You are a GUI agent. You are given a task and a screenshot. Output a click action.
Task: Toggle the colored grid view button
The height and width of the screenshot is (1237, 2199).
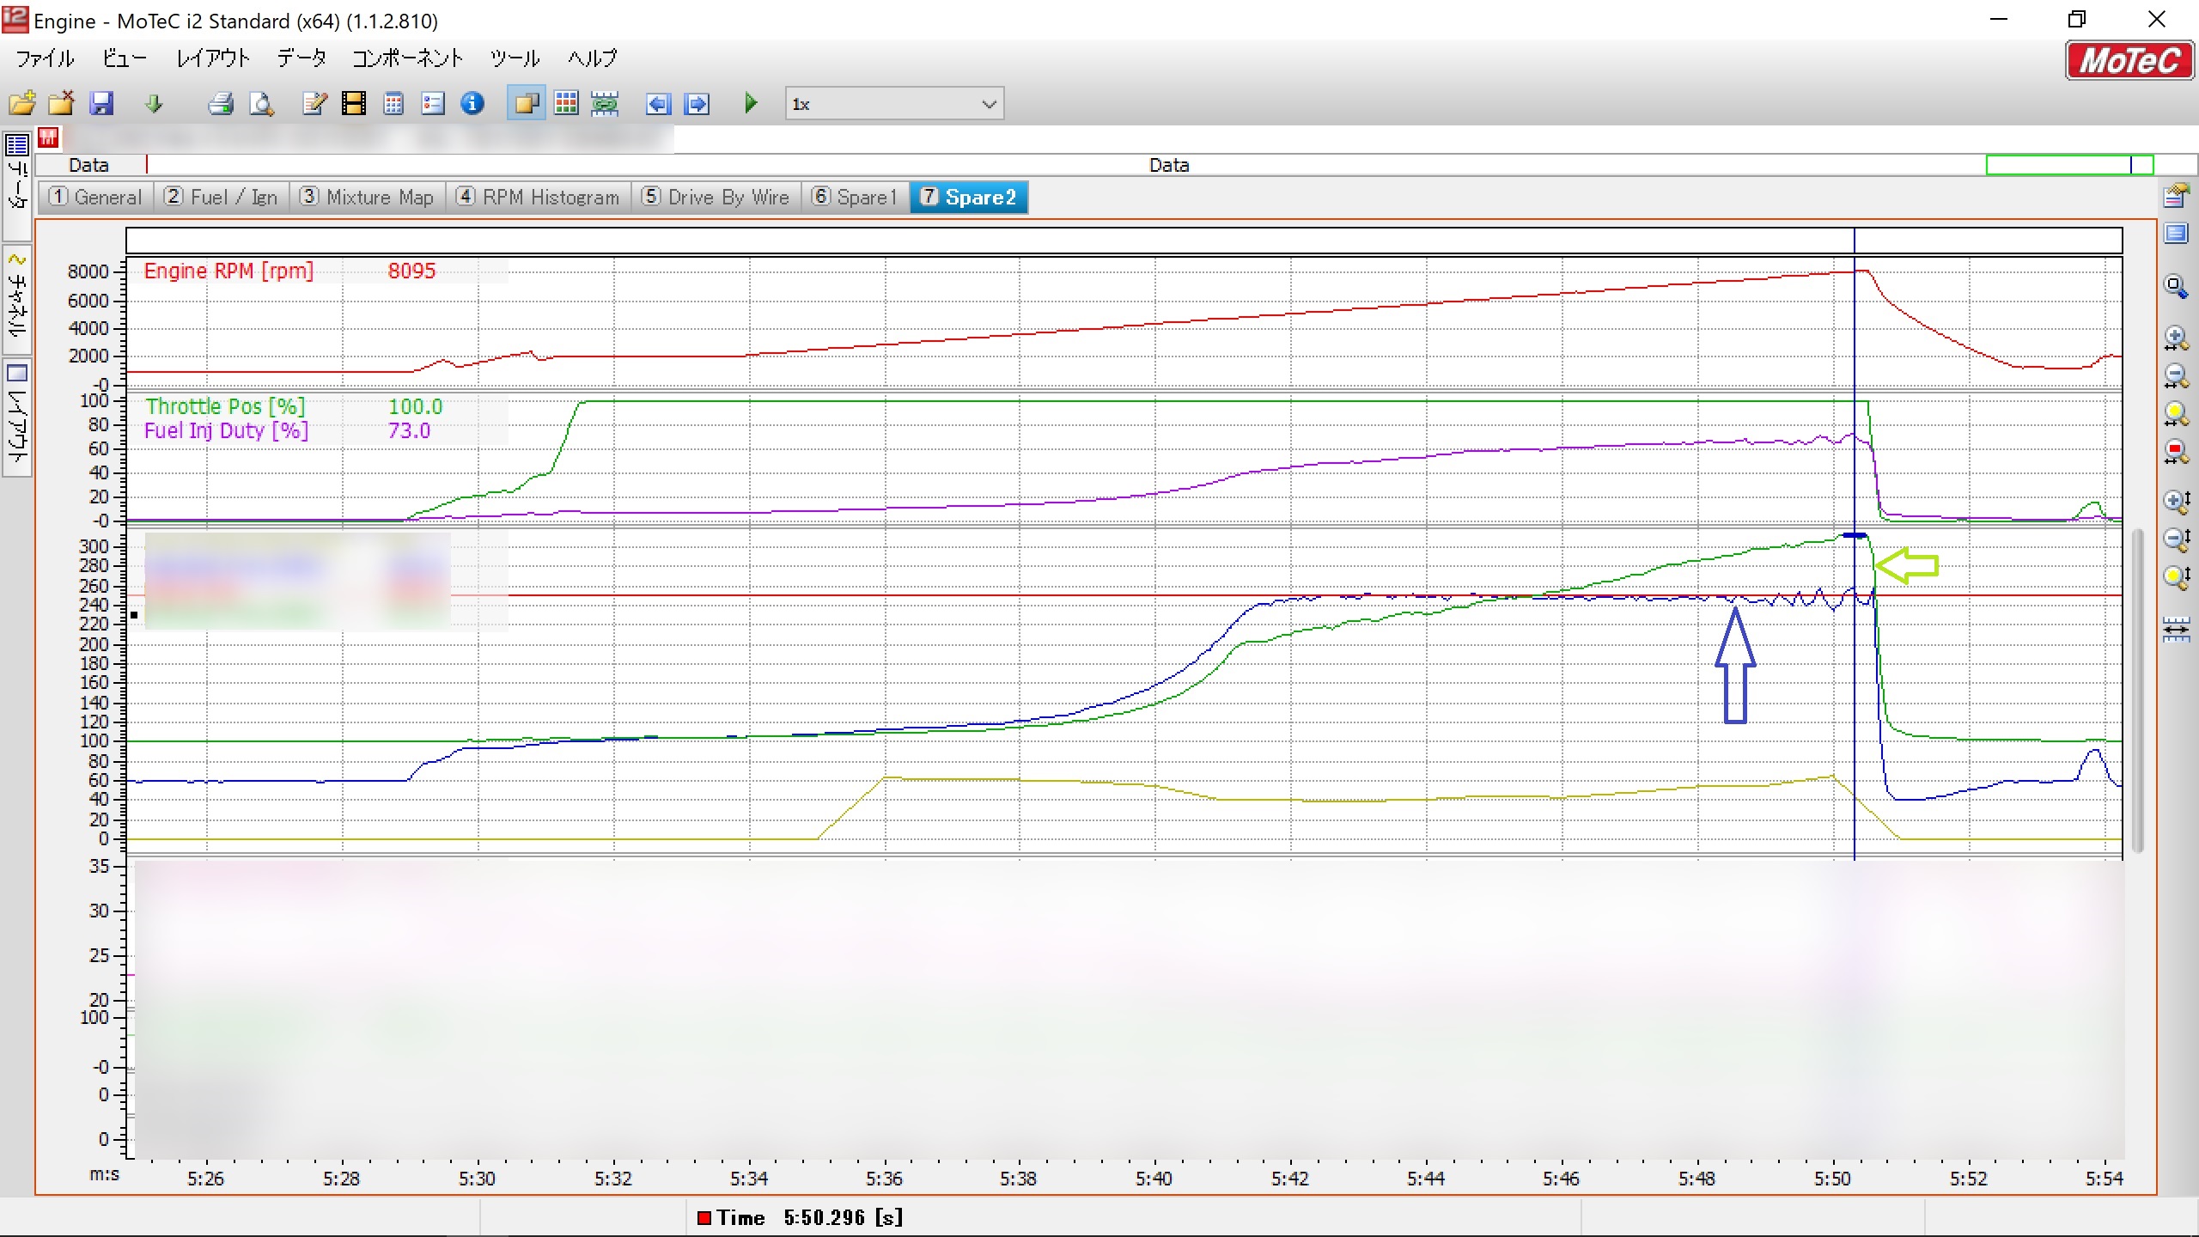(x=566, y=104)
